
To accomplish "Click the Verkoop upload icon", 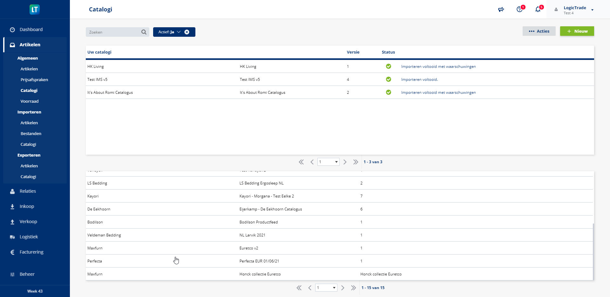I will (x=12, y=222).
